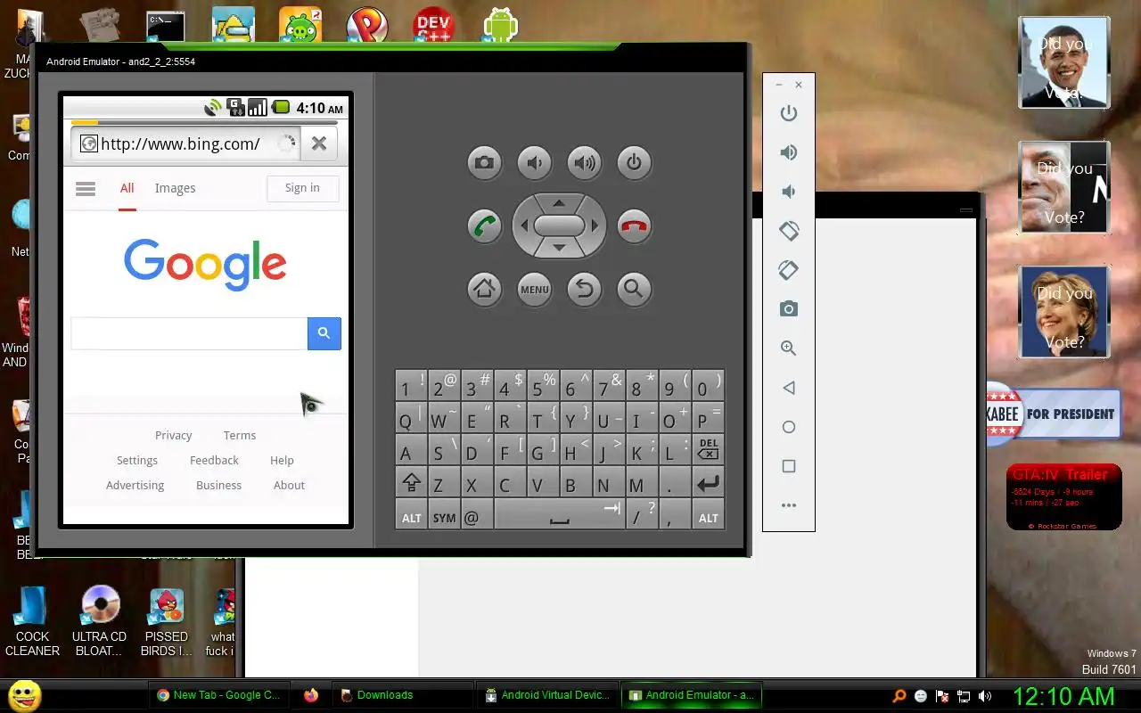Click the side panel zoom icon

[x=788, y=348]
